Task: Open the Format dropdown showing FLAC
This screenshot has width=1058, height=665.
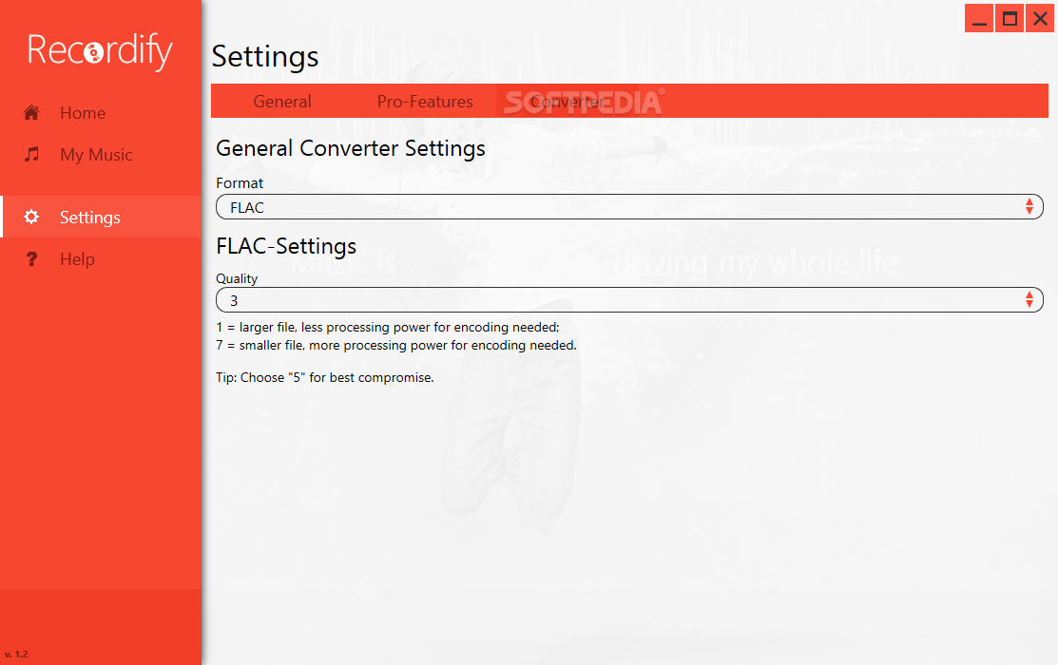Action: tap(629, 207)
